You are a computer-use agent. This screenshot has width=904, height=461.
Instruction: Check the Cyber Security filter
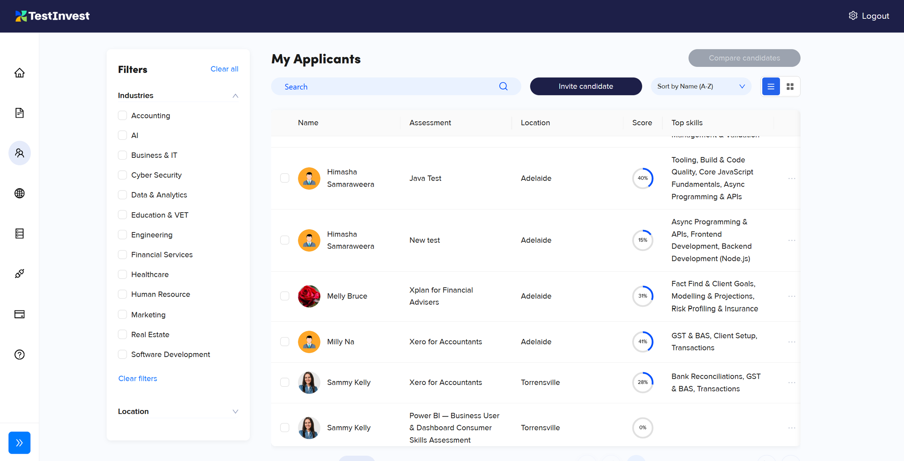123,175
